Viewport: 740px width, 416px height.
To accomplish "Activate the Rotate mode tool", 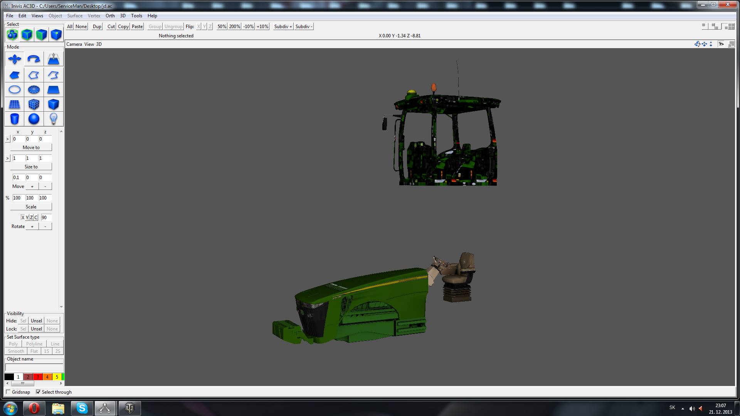I will [34, 59].
